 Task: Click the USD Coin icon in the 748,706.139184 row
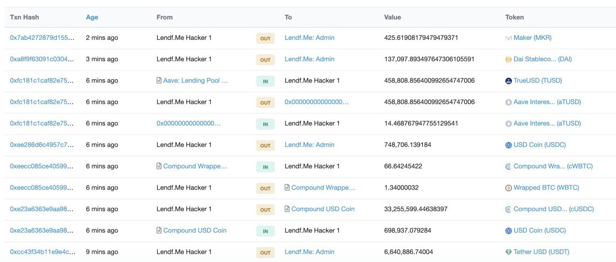pyautogui.click(x=508, y=145)
